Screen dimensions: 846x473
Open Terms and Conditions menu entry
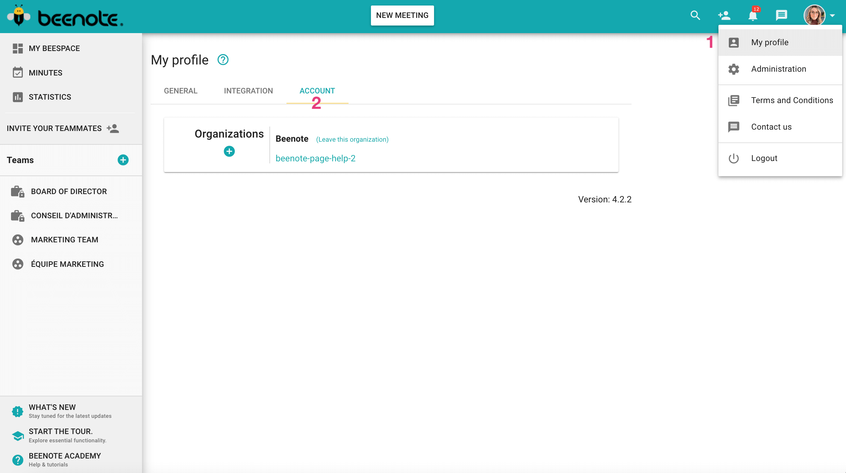[x=780, y=100]
